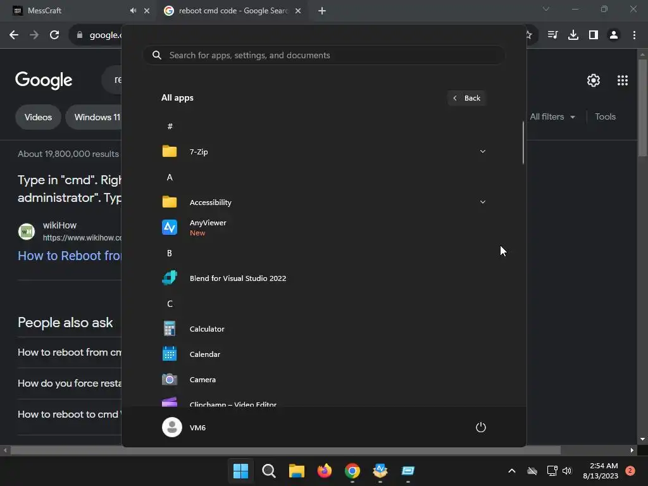Click the Windows Start button in taskbar
This screenshot has width=648, height=486.
point(240,471)
